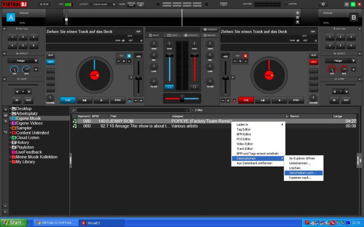Toggle headphone cue for left mixer channel
The width and height of the screenshot is (364, 227).
point(169,86)
